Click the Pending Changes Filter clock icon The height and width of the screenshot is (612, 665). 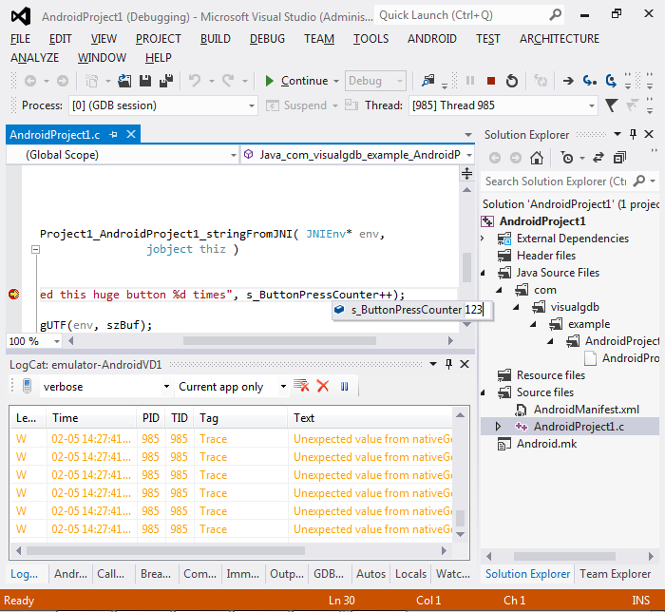click(567, 158)
